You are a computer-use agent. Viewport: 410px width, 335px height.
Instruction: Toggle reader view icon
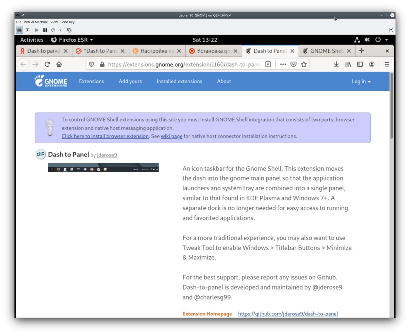pyautogui.click(x=268, y=64)
